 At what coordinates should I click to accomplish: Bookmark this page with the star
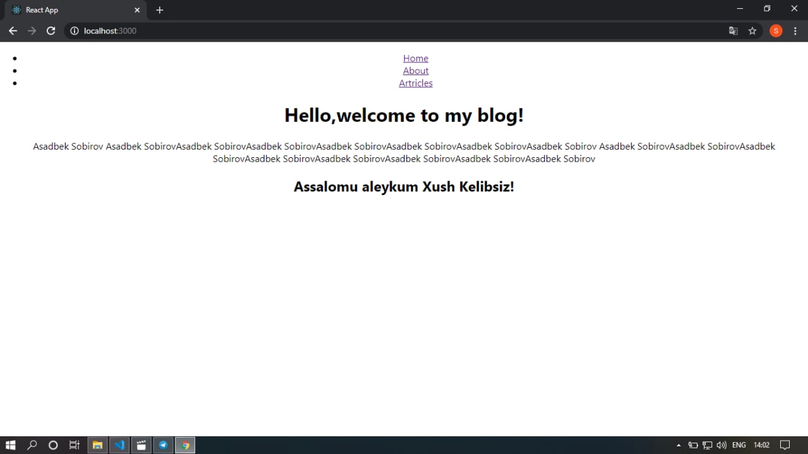coord(752,31)
